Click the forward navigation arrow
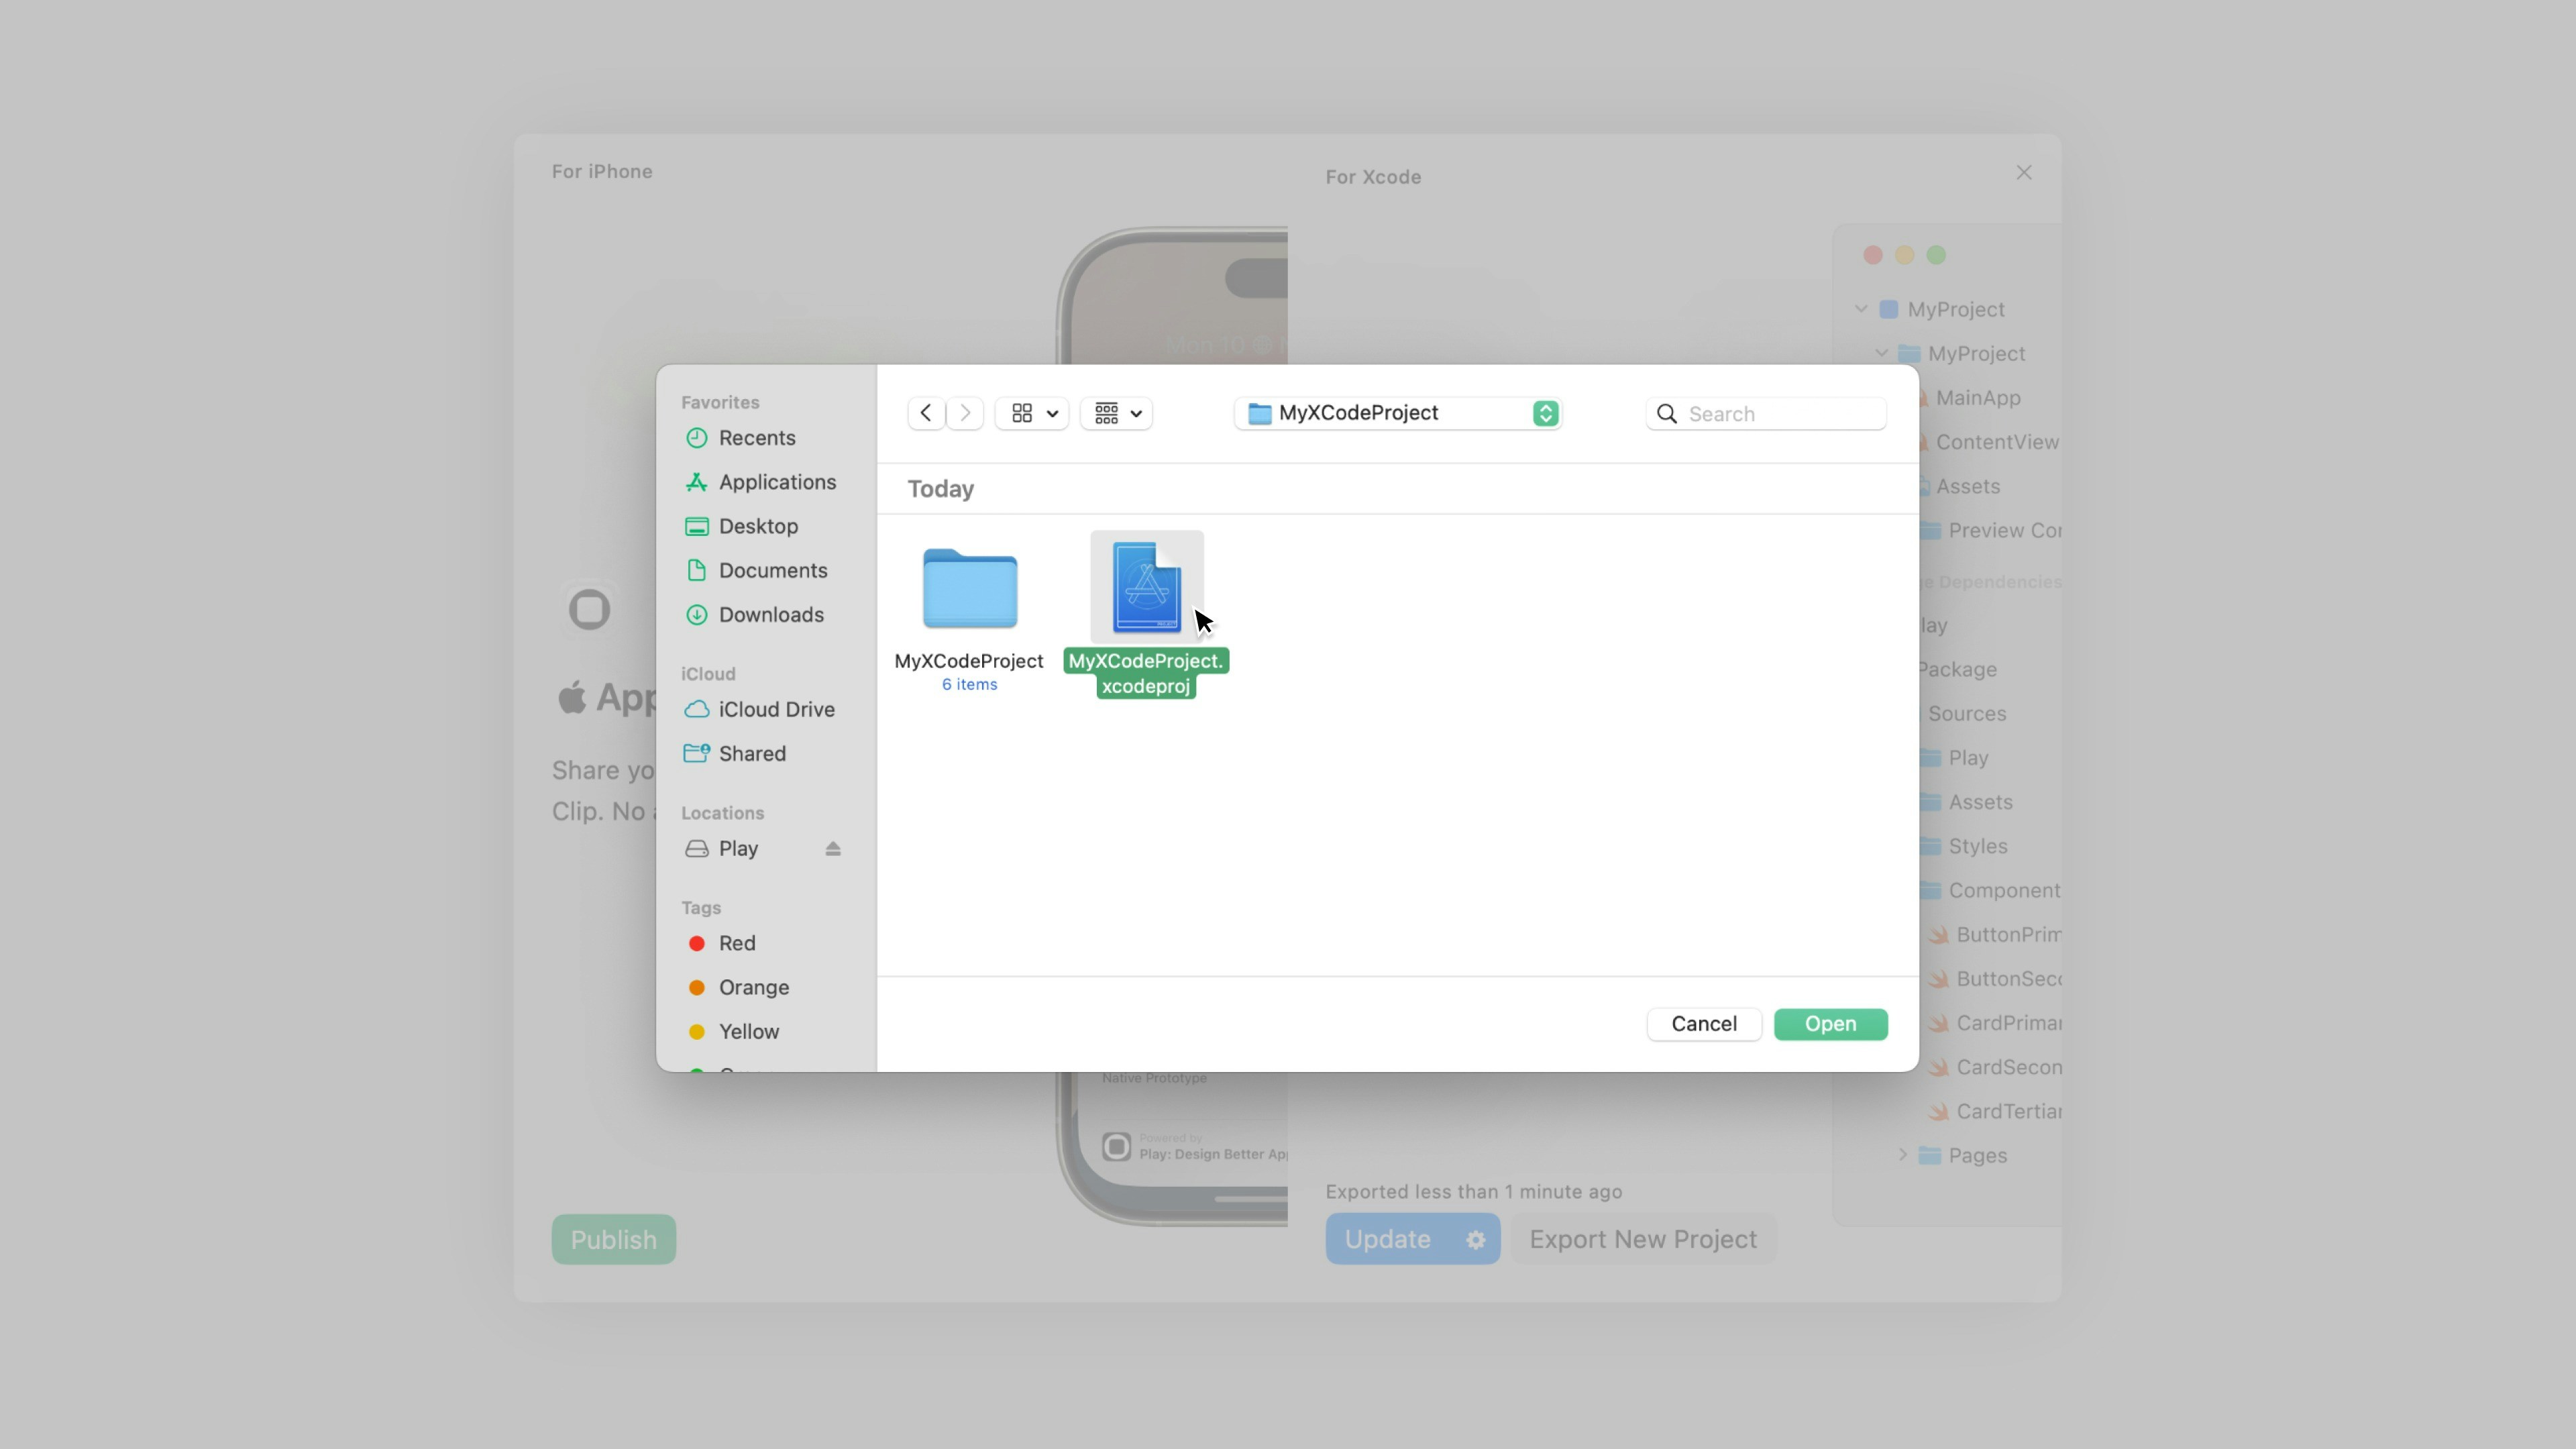 (965, 413)
